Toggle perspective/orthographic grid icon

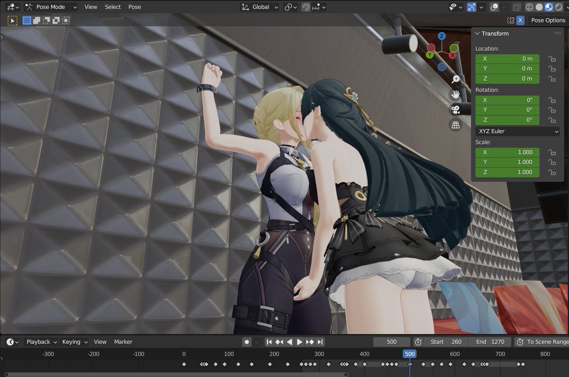(456, 125)
